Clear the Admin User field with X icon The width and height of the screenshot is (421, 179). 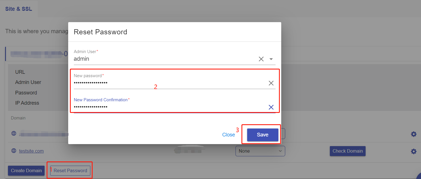pyautogui.click(x=261, y=59)
